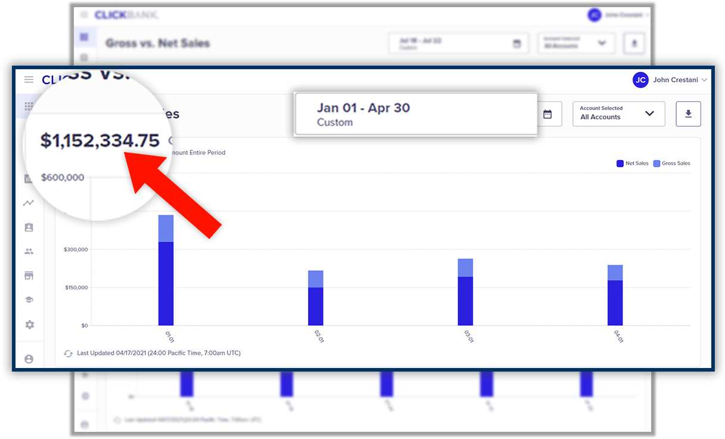This screenshot has height=439, width=725.
Task: Click the download button in the background window
Action: 634,44
